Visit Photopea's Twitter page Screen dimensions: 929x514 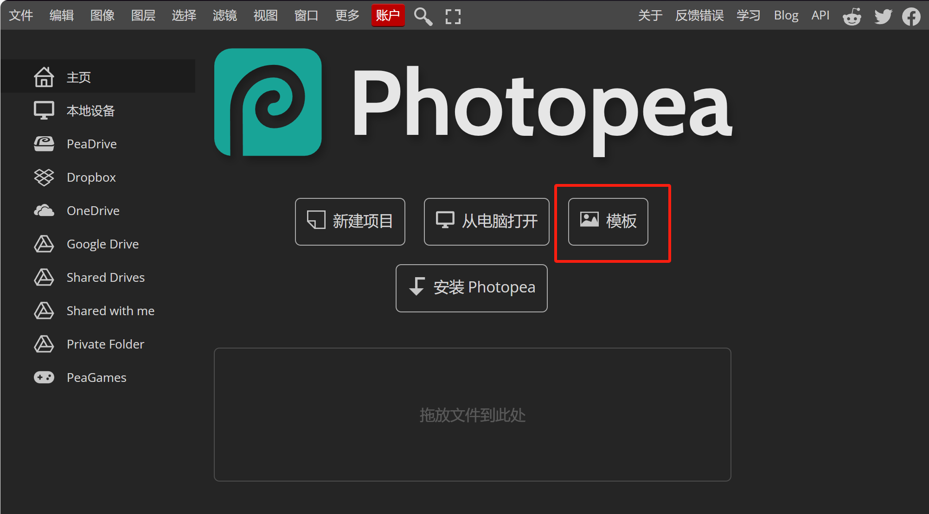click(x=883, y=15)
